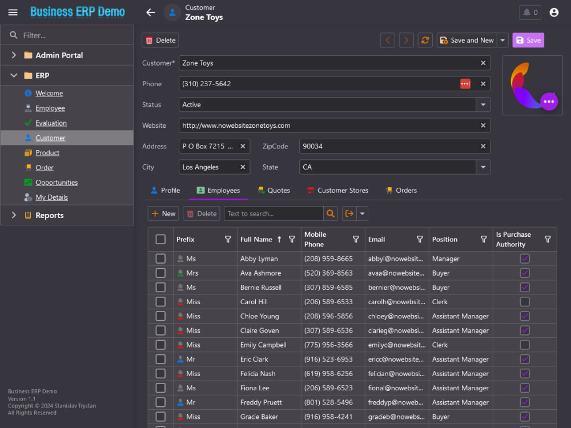Image resolution: width=571 pixels, height=428 pixels.
Task: Open the export options dropdown arrow
Action: pos(363,213)
